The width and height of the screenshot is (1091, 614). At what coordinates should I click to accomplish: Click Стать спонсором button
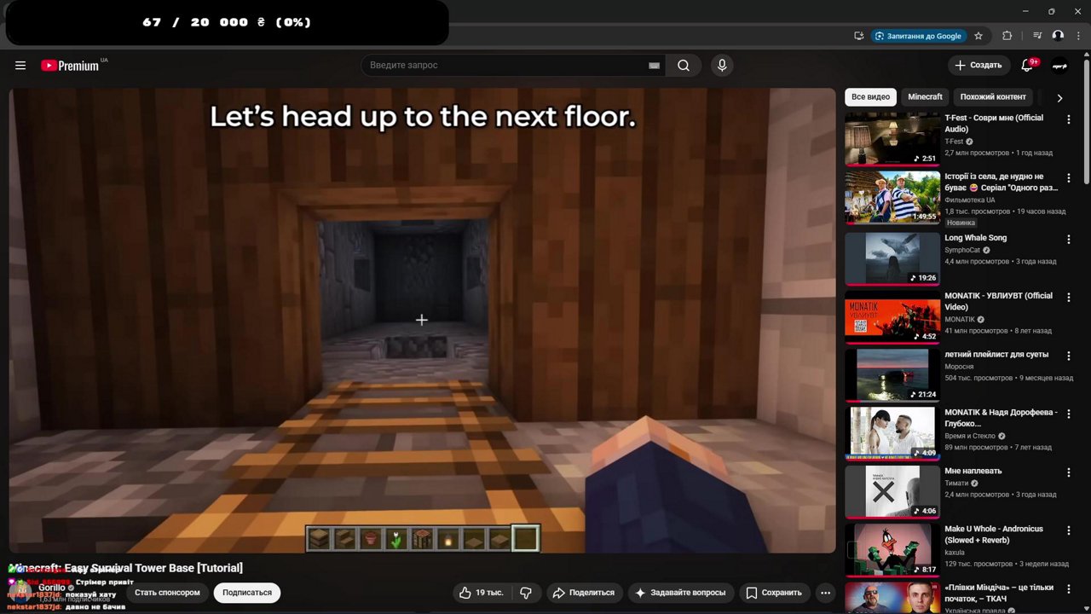click(x=167, y=593)
